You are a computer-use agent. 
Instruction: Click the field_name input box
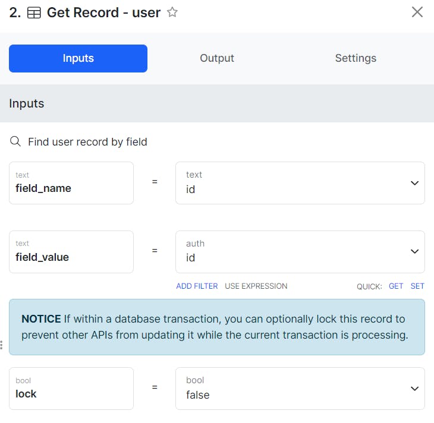pos(71,183)
